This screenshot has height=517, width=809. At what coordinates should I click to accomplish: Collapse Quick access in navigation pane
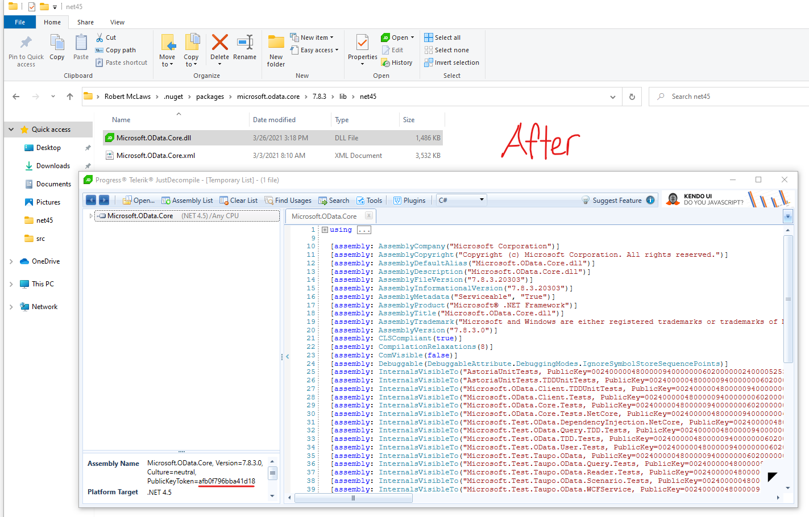click(x=11, y=130)
